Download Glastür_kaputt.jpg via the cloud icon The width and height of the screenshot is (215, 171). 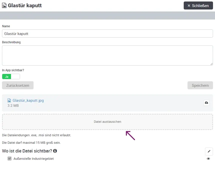coord(206,102)
